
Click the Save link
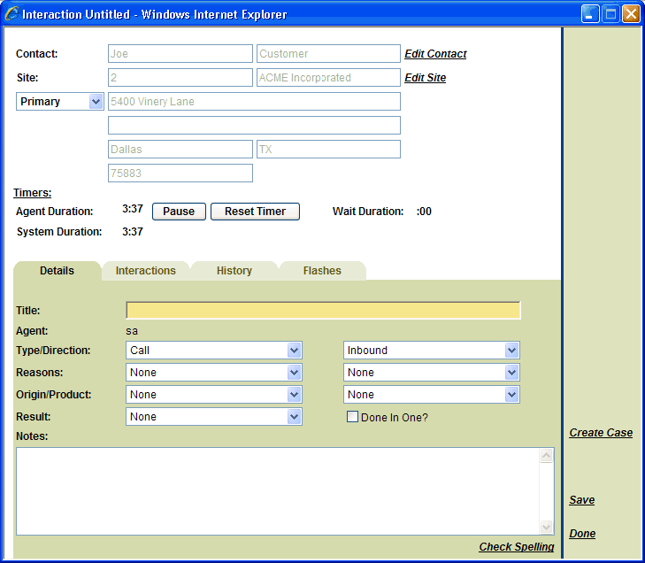pyautogui.click(x=581, y=499)
